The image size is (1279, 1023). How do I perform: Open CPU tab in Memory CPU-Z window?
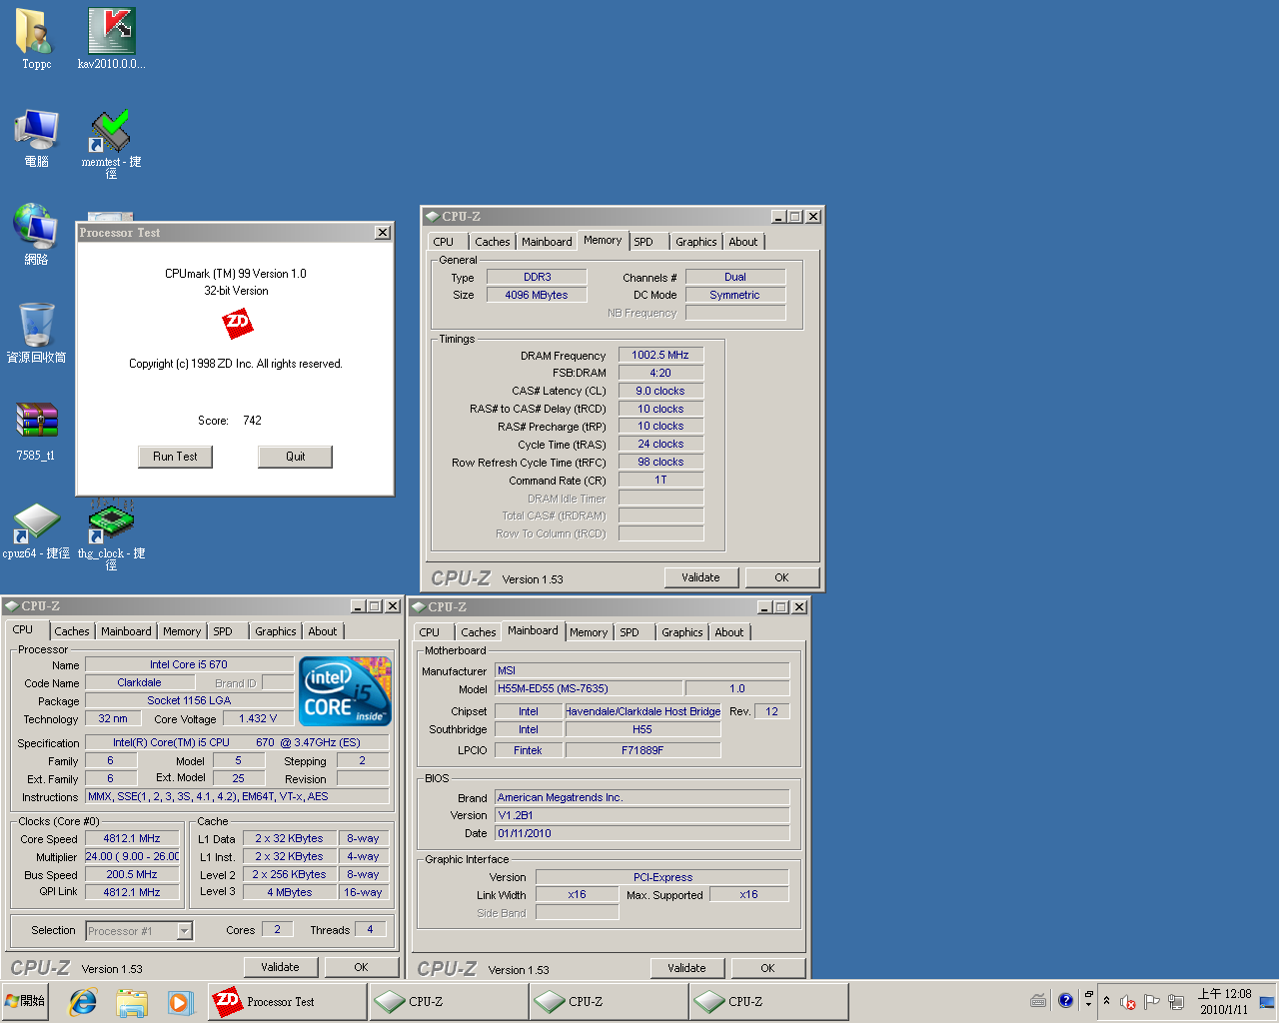point(444,242)
